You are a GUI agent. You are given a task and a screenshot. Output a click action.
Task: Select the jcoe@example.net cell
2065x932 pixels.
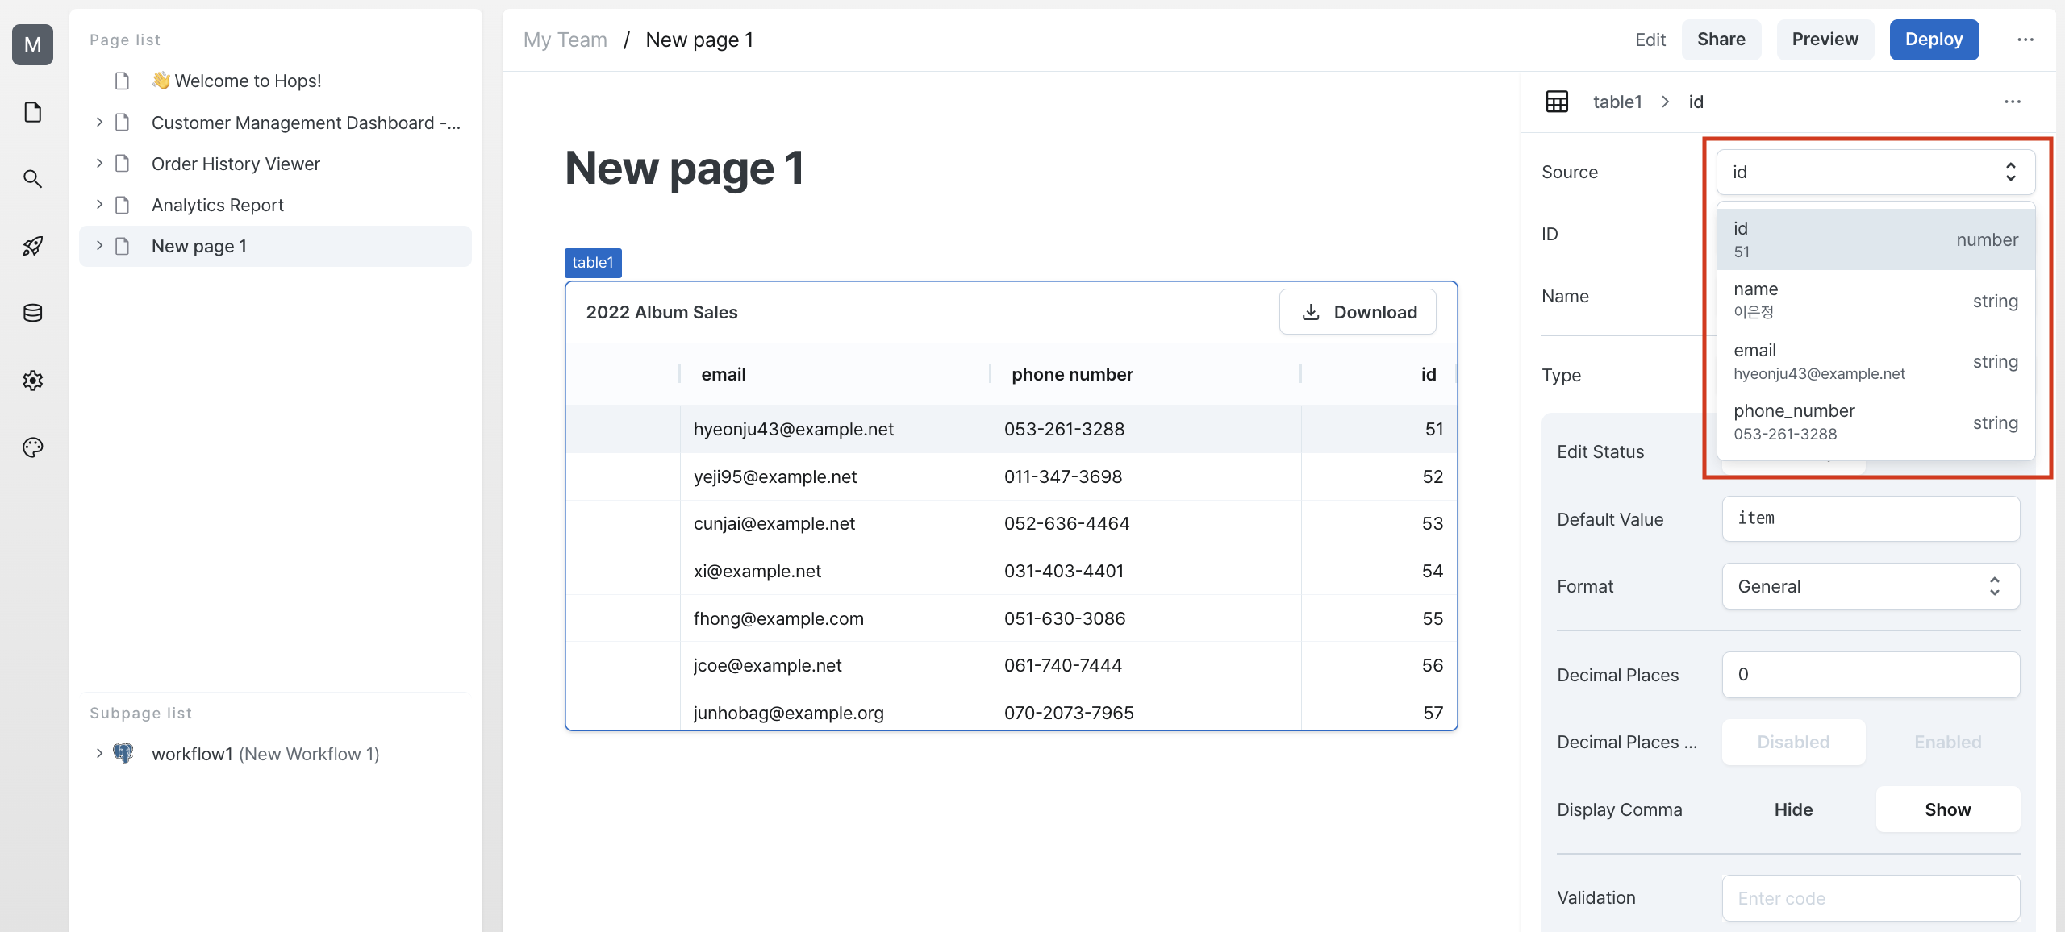click(835, 665)
